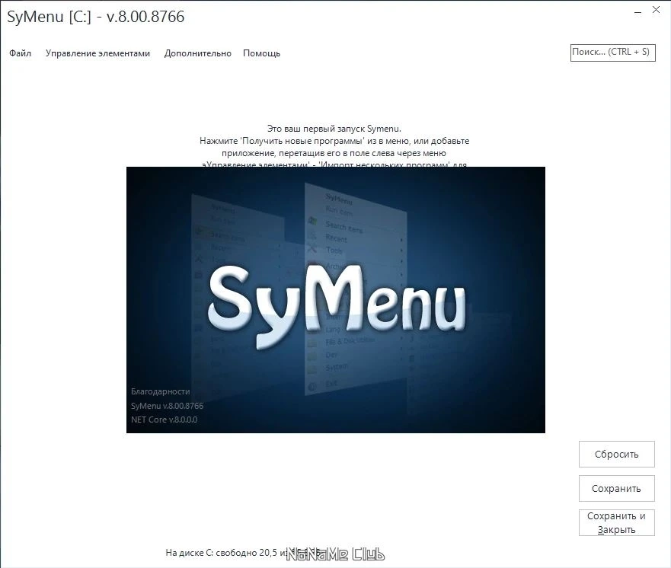Open the Управление элементами menu
671x568 pixels.
pos(97,53)
